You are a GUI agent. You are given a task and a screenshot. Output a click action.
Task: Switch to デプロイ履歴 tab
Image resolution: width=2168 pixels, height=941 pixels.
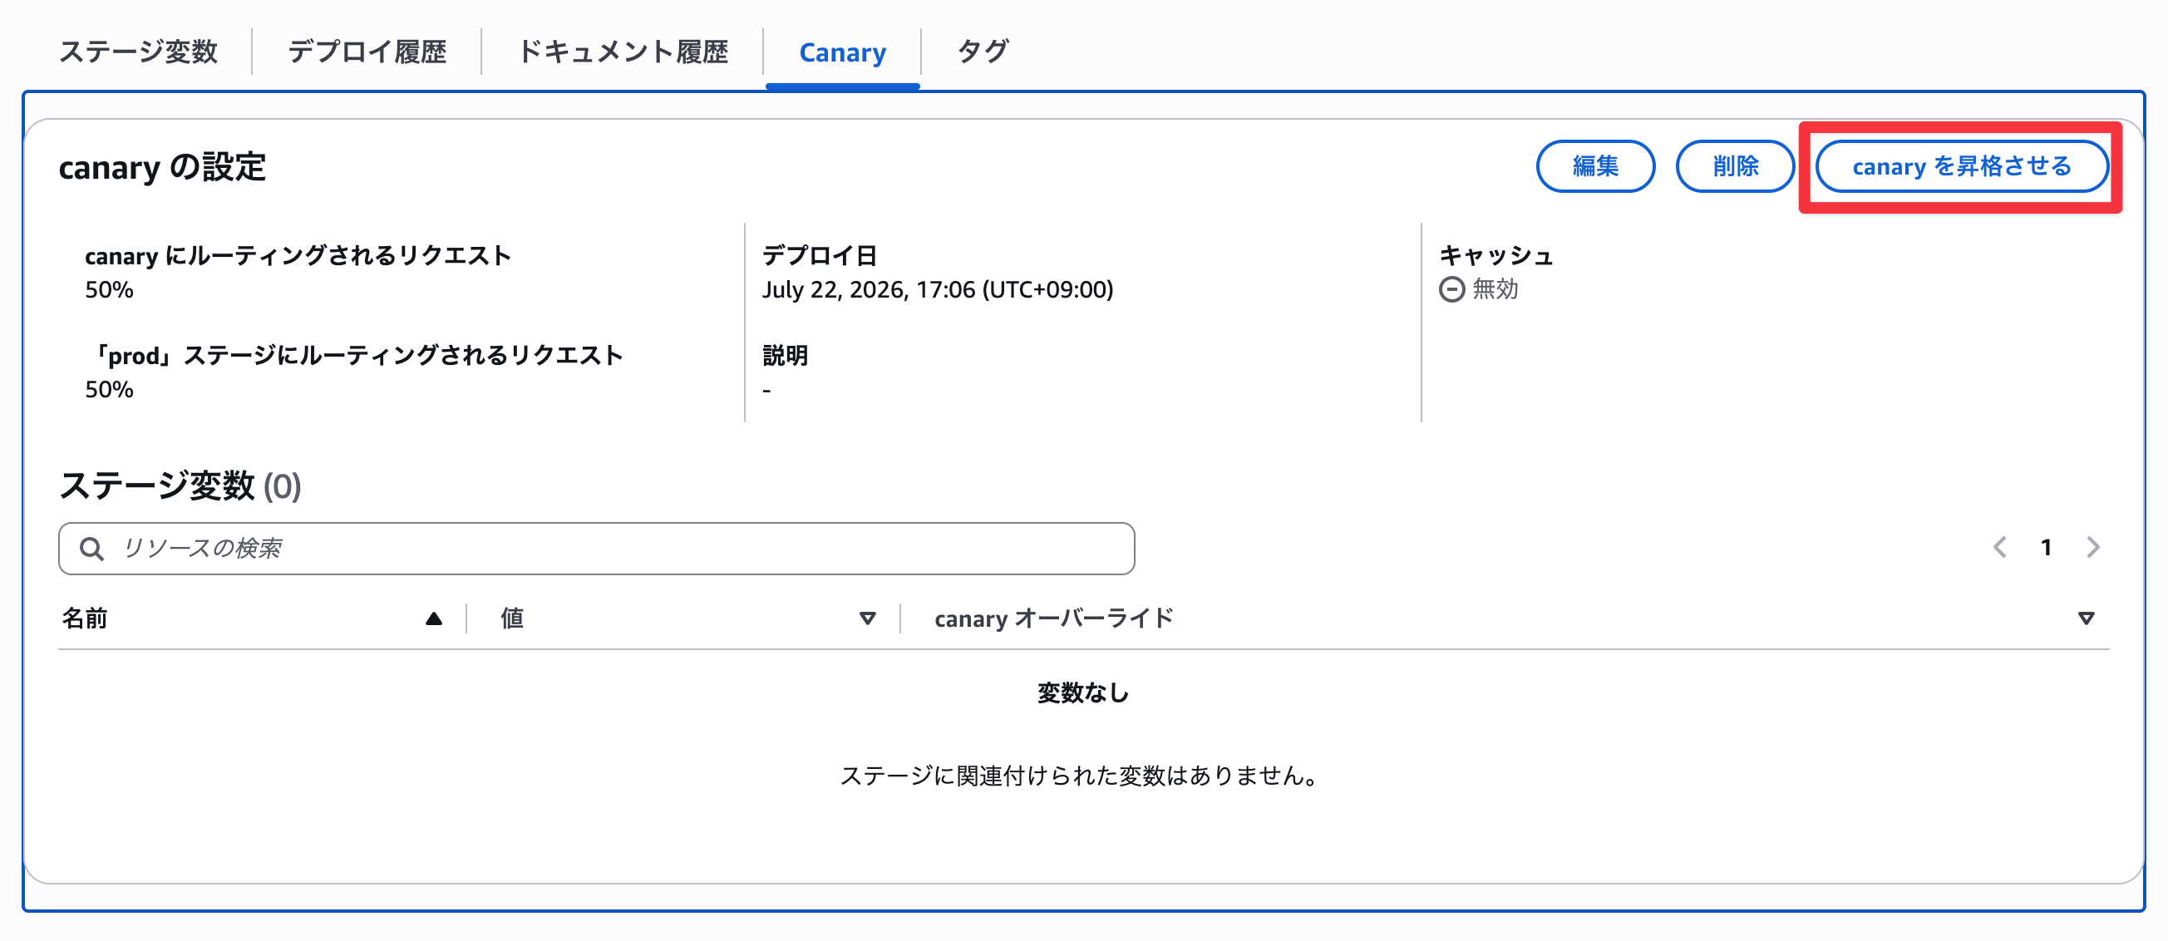tap(367, 52)
